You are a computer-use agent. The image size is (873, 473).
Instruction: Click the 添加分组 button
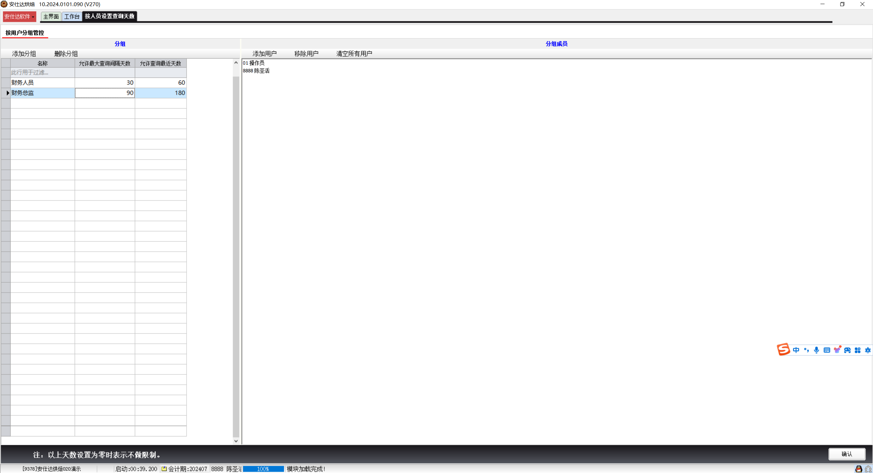(24, 54)
